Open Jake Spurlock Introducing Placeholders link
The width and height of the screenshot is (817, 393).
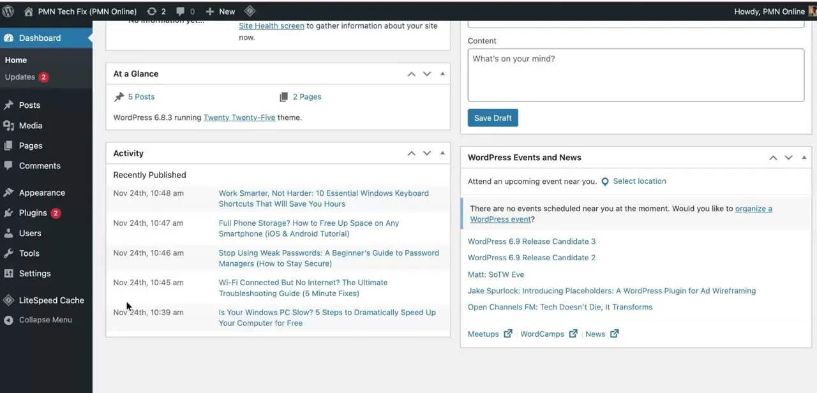tap(611, 291)
